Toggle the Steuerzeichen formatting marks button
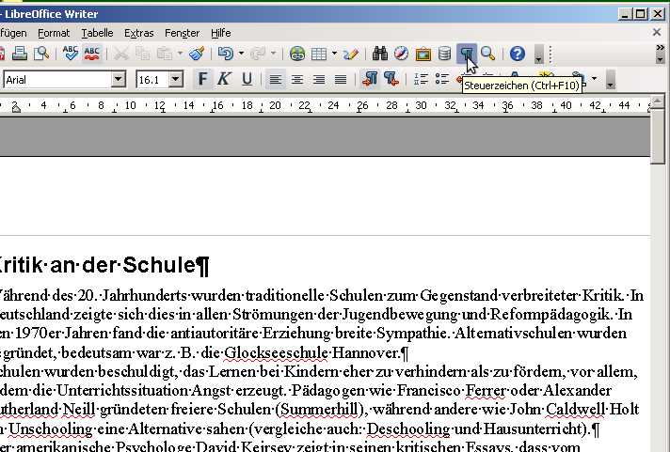This screenshot has width=670, height=452. click(467, 54)
